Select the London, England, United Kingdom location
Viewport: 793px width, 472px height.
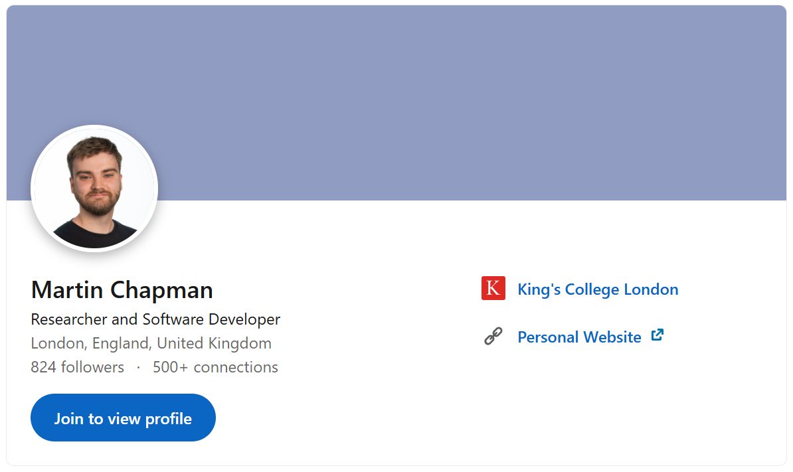tap(151, 343)
